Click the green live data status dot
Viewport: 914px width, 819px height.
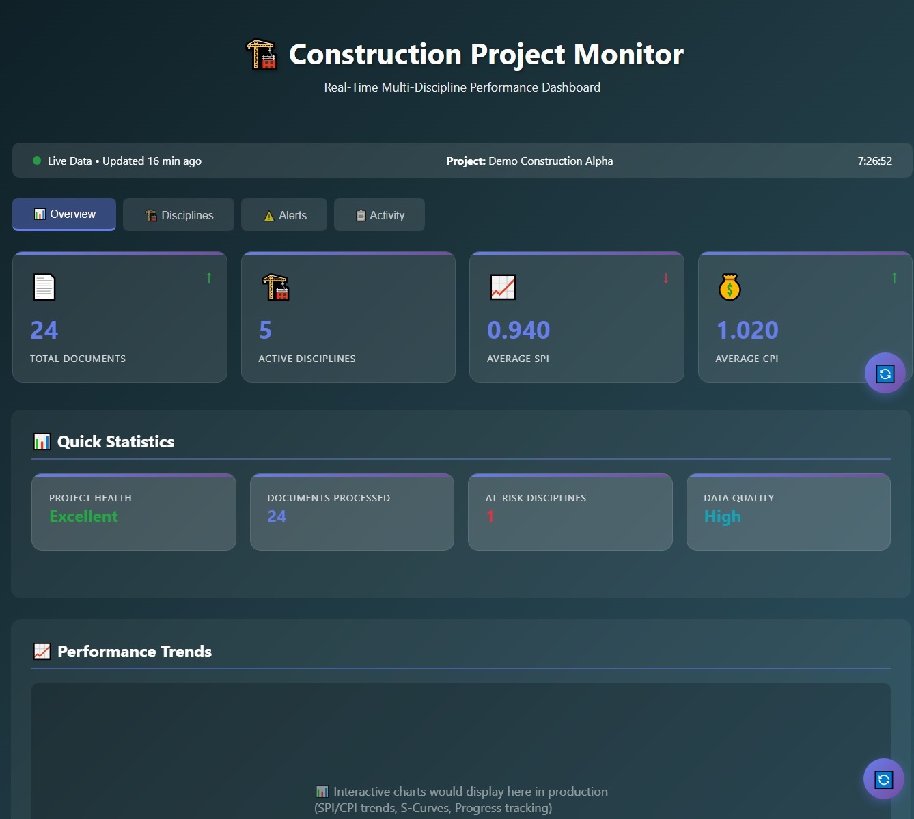click(x=37, y=161)
